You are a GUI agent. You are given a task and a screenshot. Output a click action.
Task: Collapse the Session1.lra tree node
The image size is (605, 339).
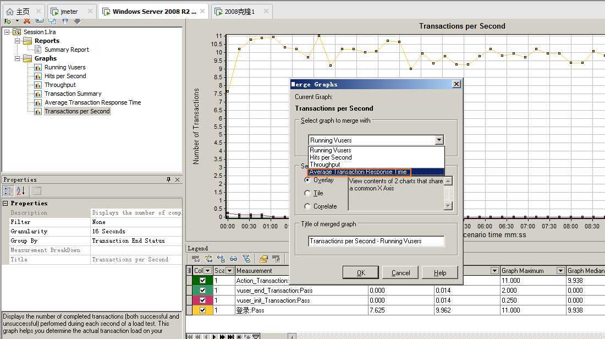click(x=7, y=32)
